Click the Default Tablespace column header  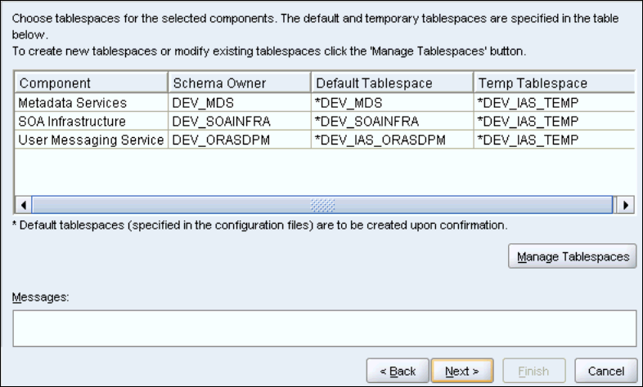tap(391, 83)
